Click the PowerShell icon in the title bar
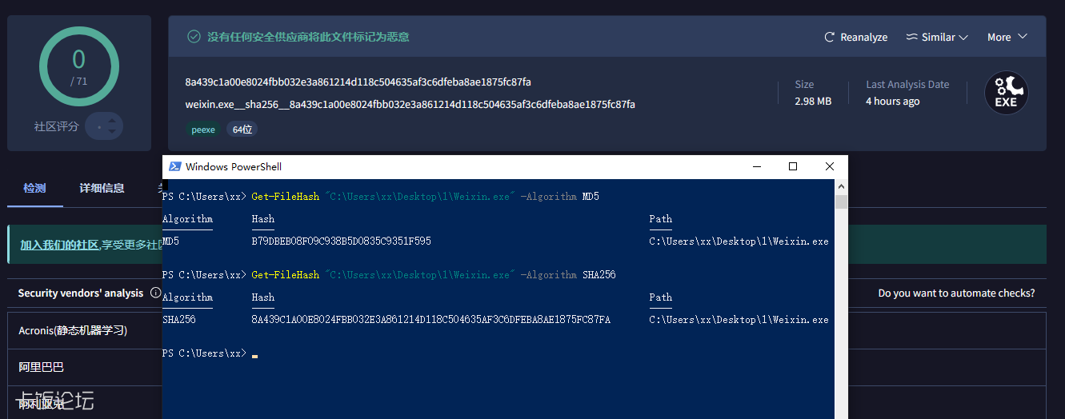 tap(174, 167)
